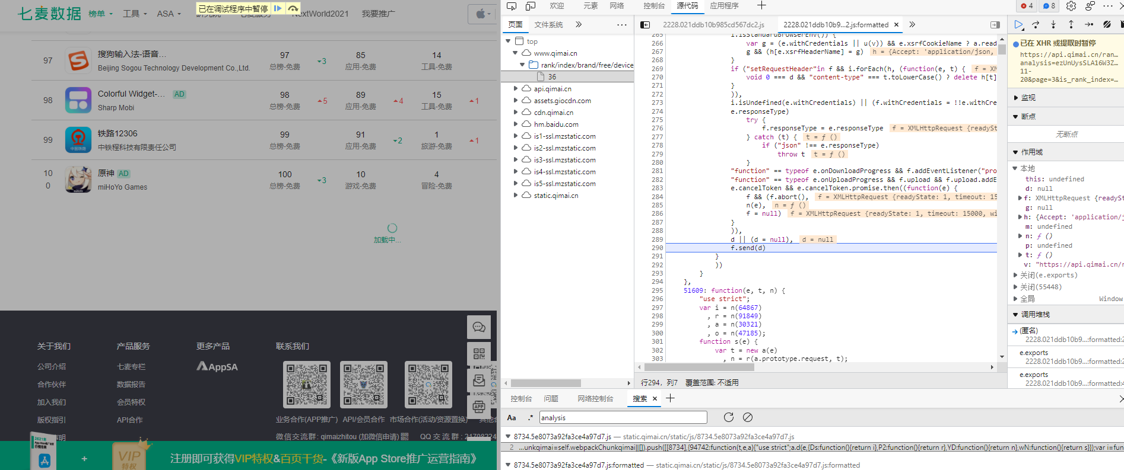
Task: Resume from the page paused overlay
Action: click(277, 9)
